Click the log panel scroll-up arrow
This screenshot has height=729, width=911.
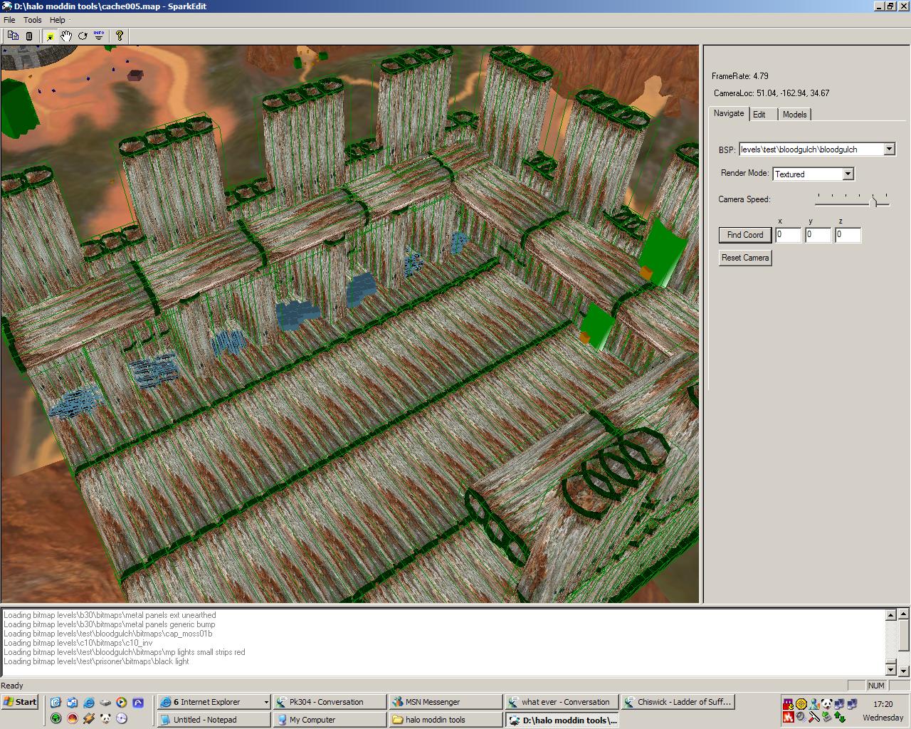(x=890, y=615)
